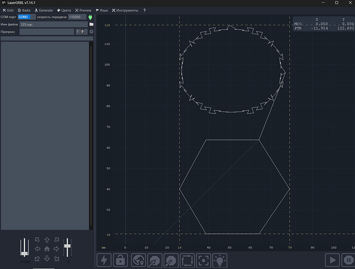355x269 pixels.
Task: Click the light bulb button
Action: pos(220,260)
